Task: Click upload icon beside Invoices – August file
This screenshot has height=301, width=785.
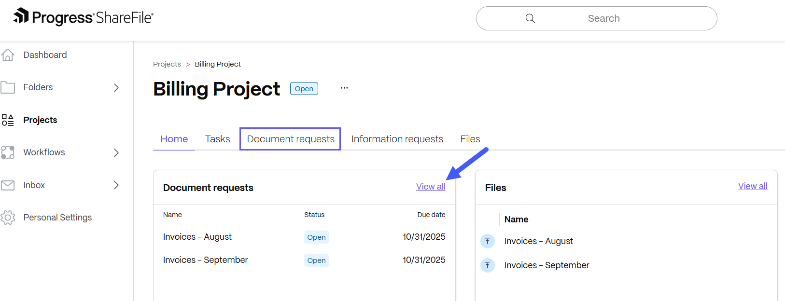Action: (x=488, y=241)
